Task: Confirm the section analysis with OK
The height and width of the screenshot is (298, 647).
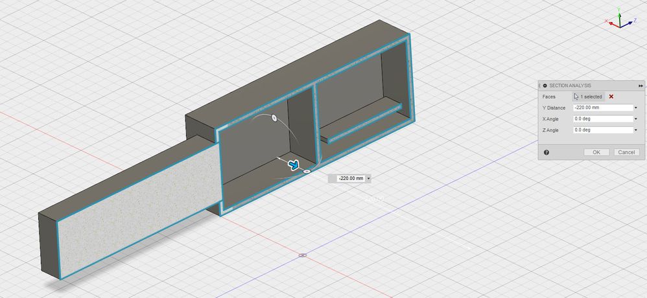Action: (596, 152)
